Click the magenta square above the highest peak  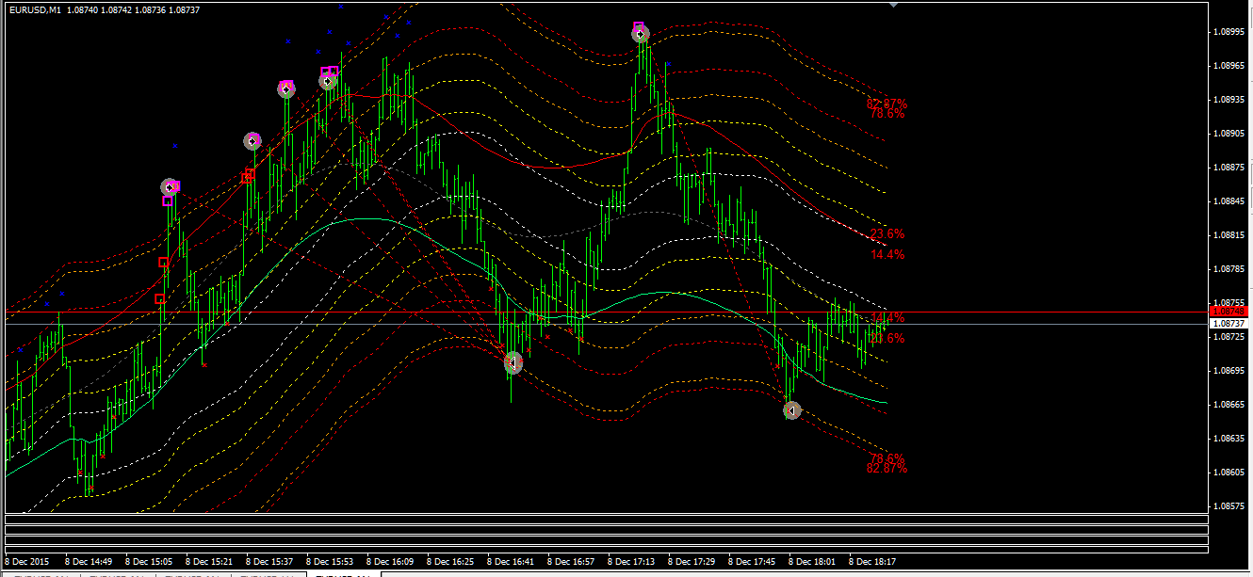click(638, 27)
